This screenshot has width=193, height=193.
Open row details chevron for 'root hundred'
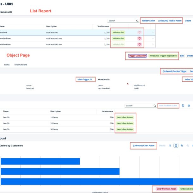coord(153,32)
